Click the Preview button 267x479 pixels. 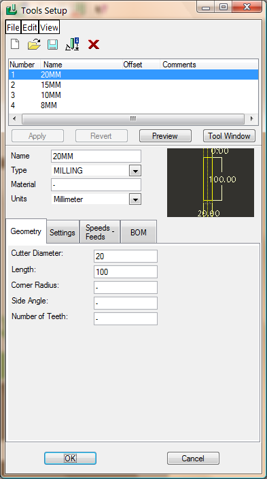(x=165, y=136)
